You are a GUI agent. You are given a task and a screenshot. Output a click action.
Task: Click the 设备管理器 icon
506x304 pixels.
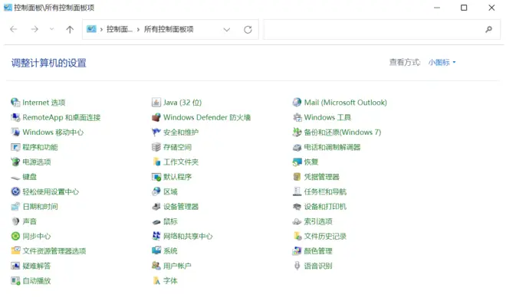(156, 206)
